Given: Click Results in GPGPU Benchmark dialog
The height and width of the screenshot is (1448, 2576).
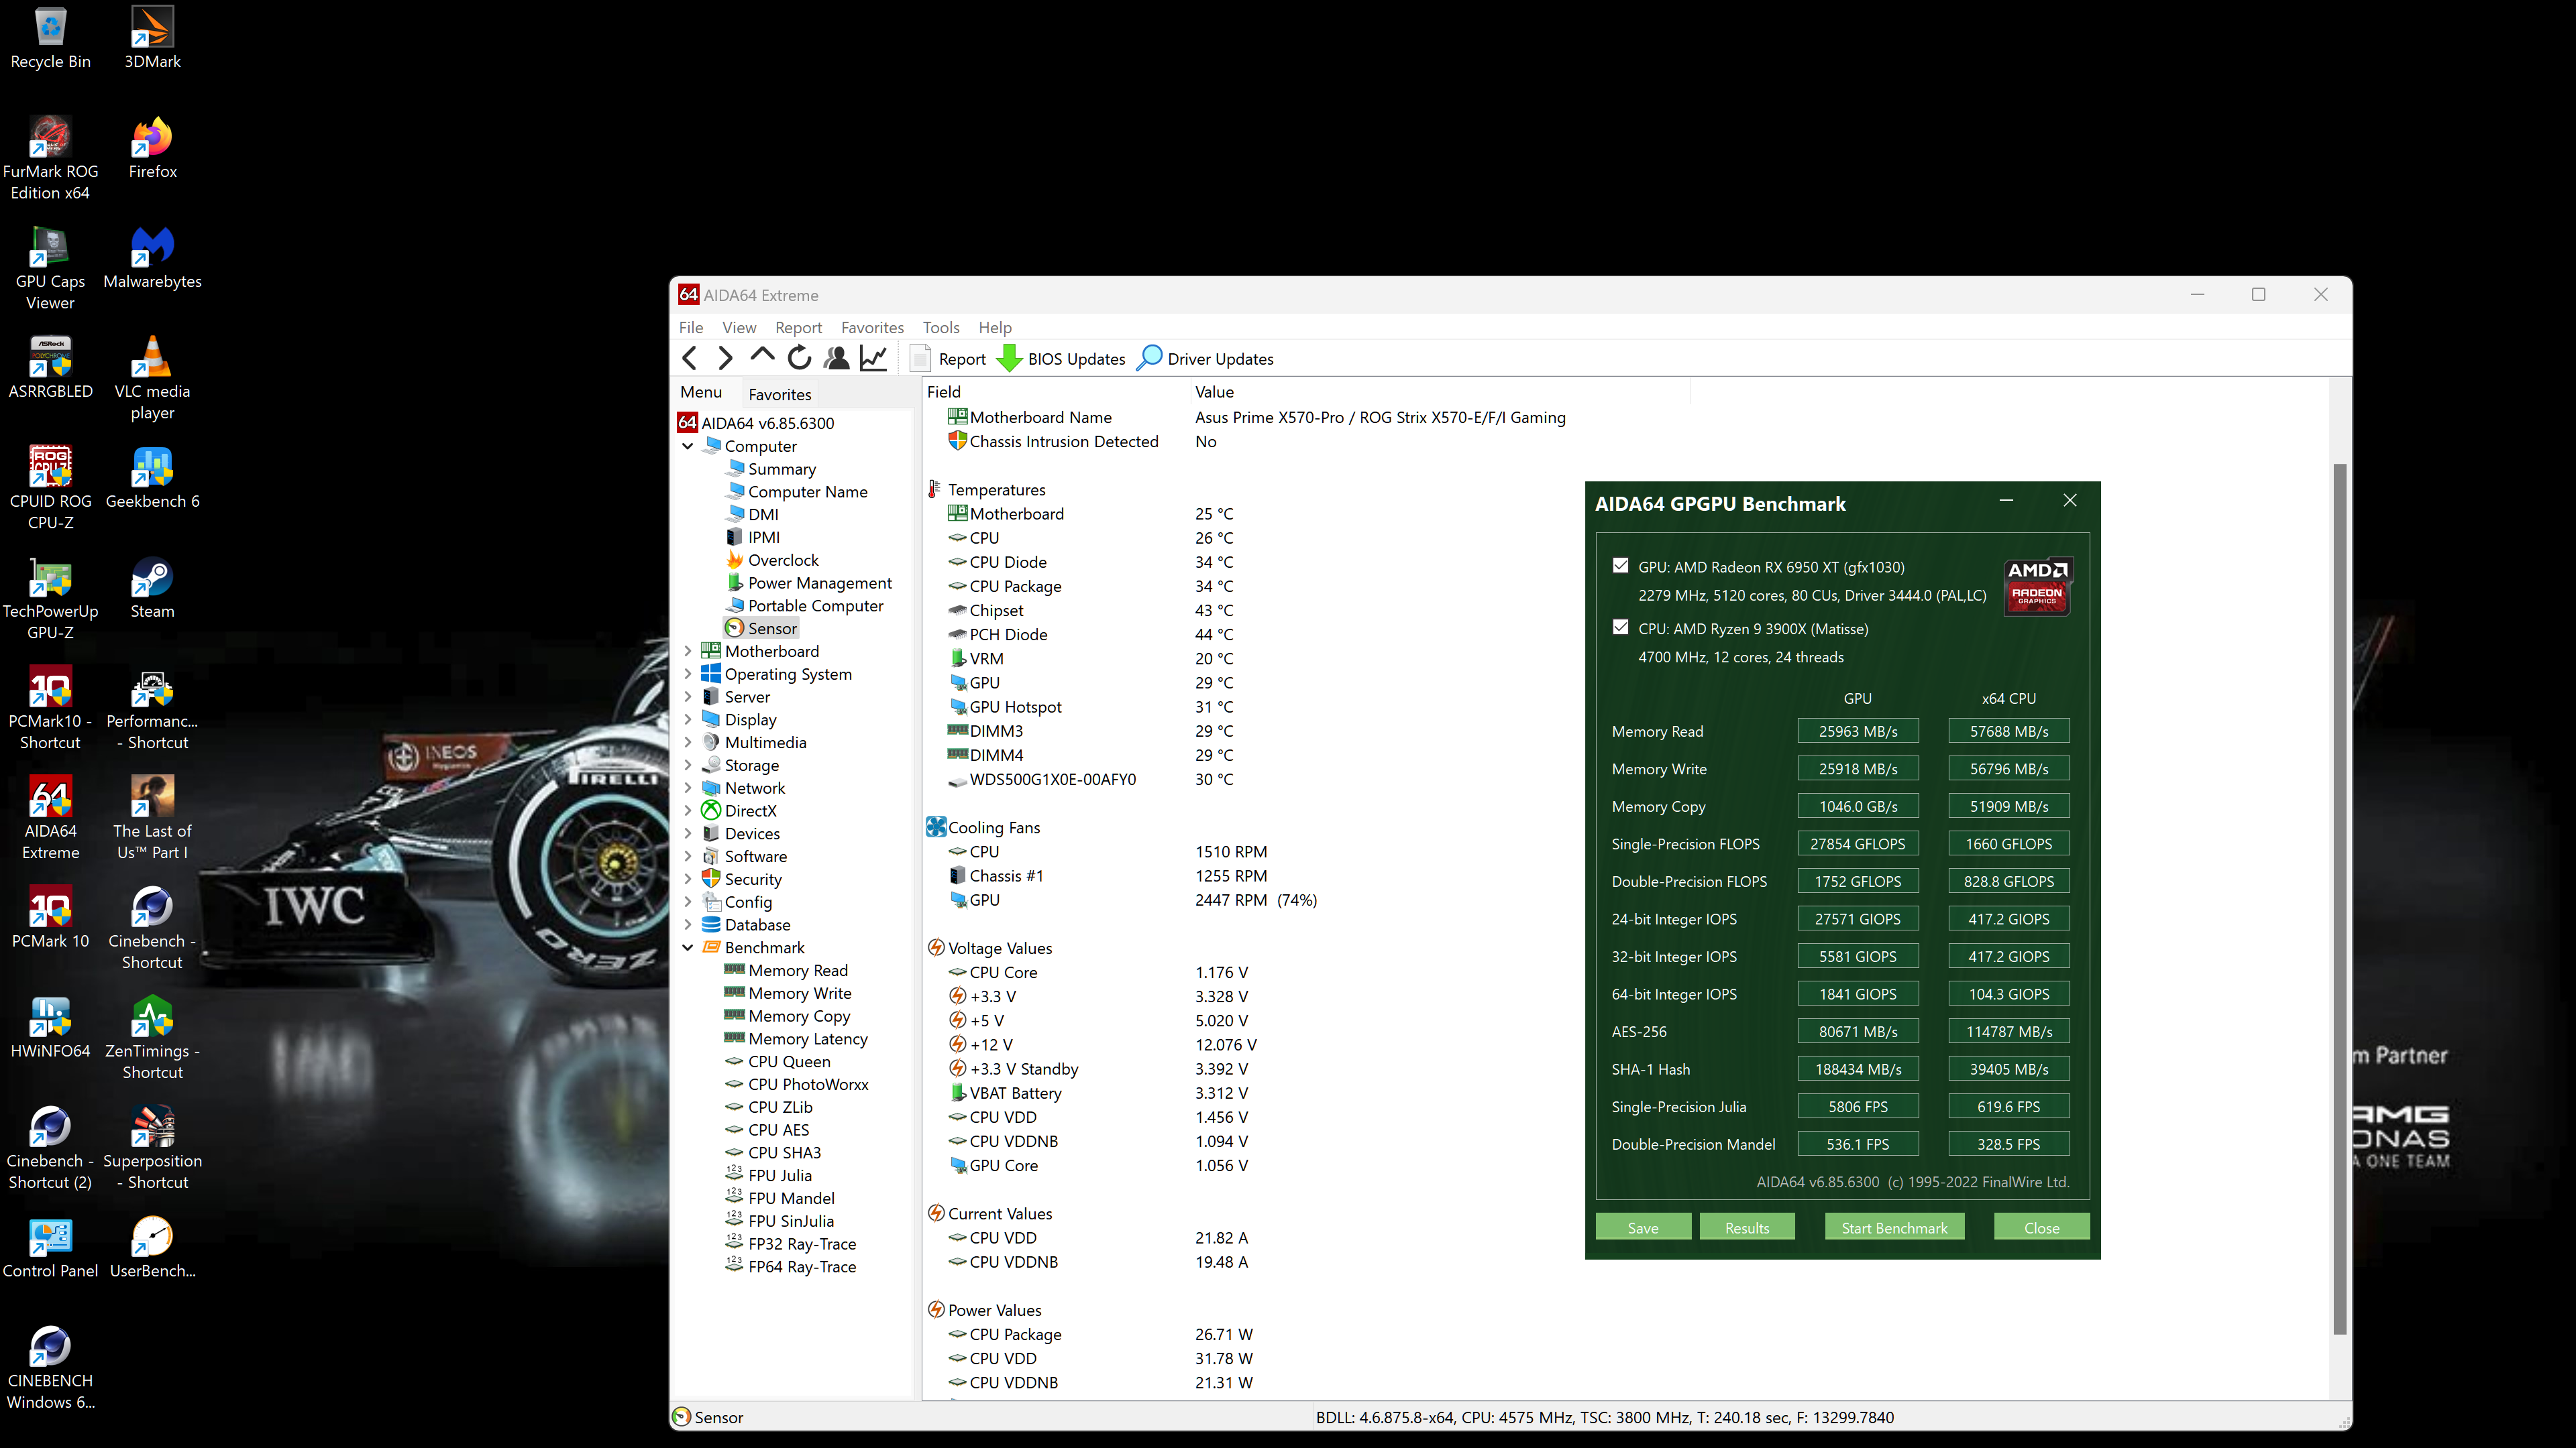Looking at the screenshot, I should [x=1747, y=1227].
